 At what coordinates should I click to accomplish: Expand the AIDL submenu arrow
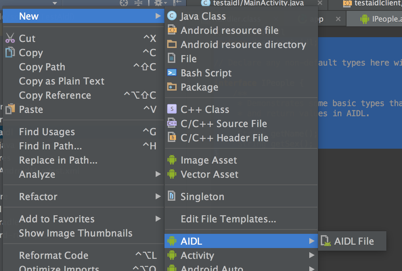click(312, 241)
